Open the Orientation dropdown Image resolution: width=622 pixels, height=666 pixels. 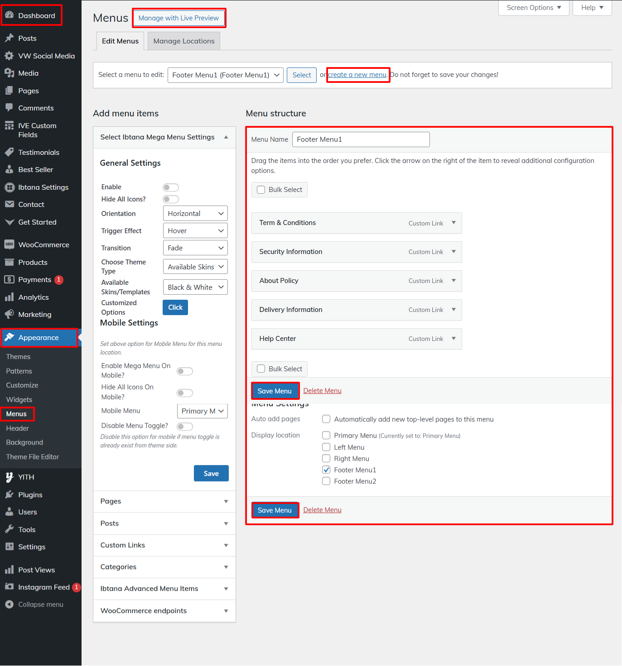[x=195, y=214]
